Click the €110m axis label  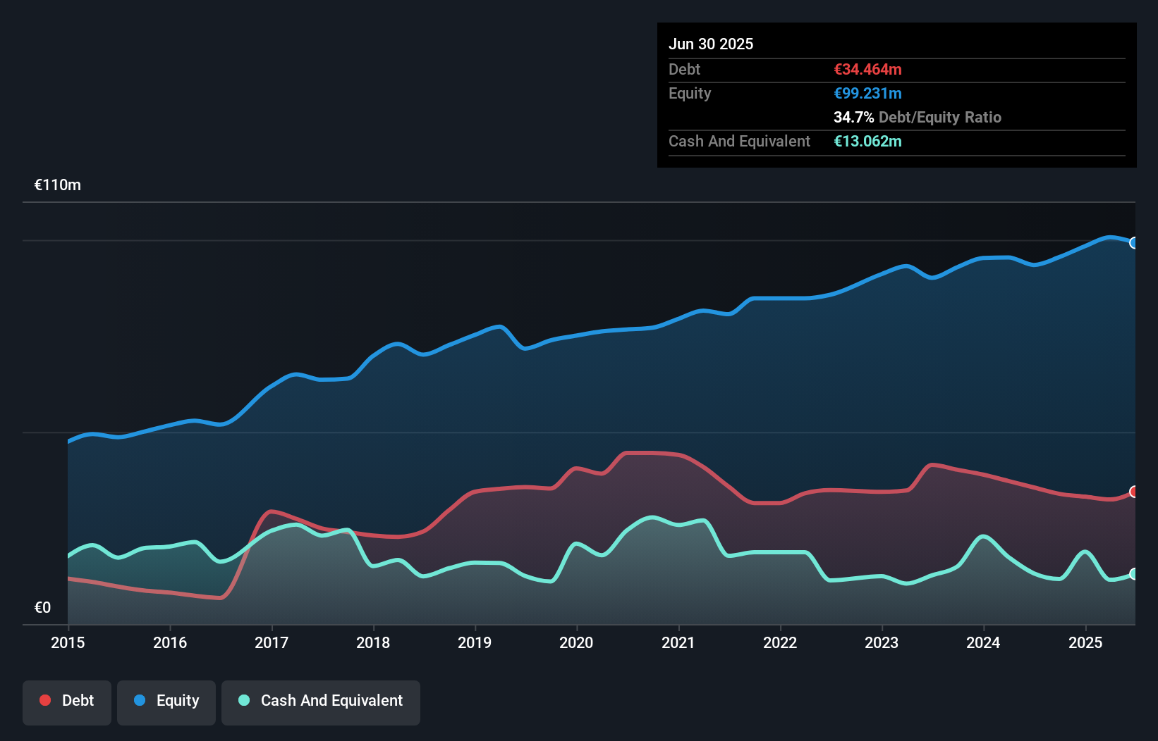point(58,185)
